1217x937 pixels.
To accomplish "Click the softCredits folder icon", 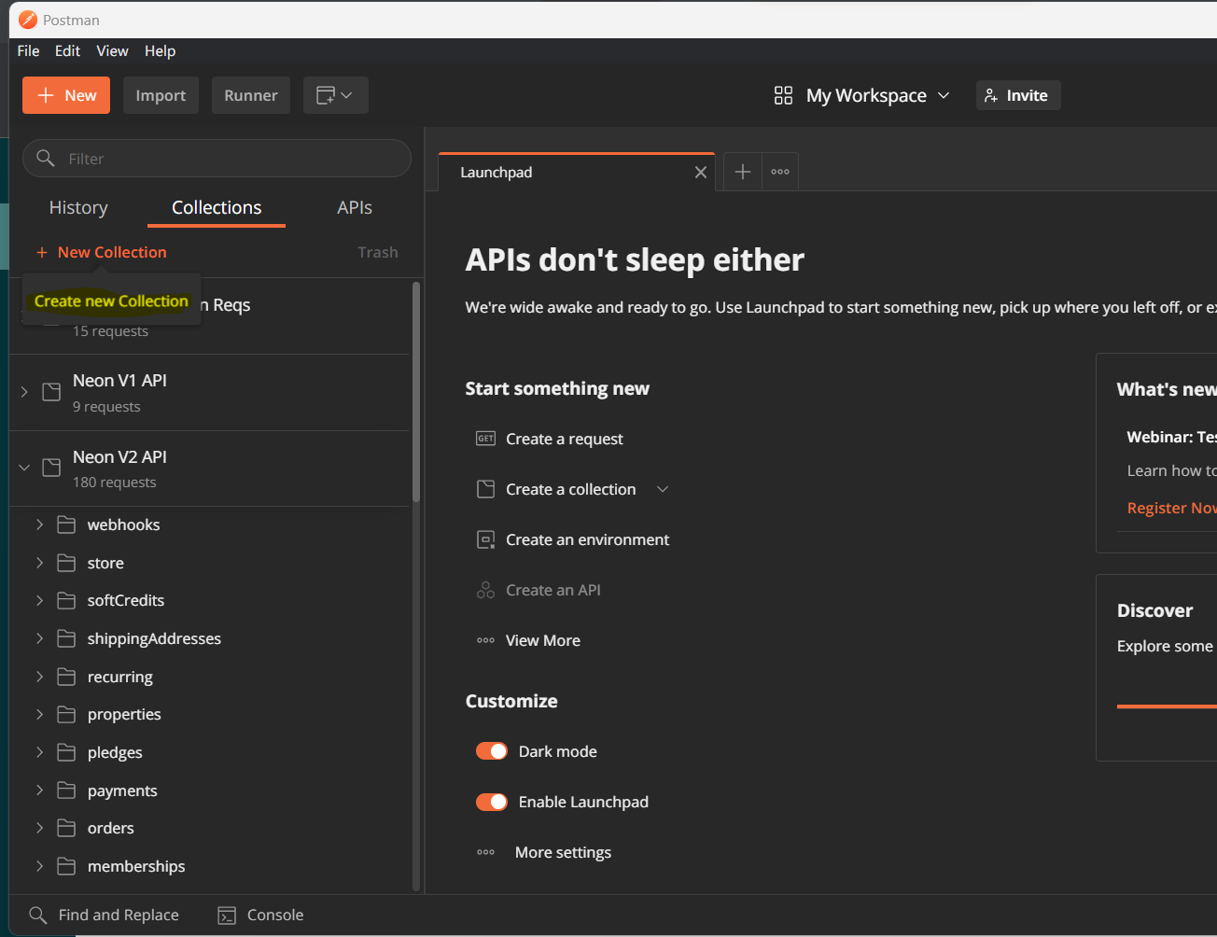I will click(x=66, y=600).
